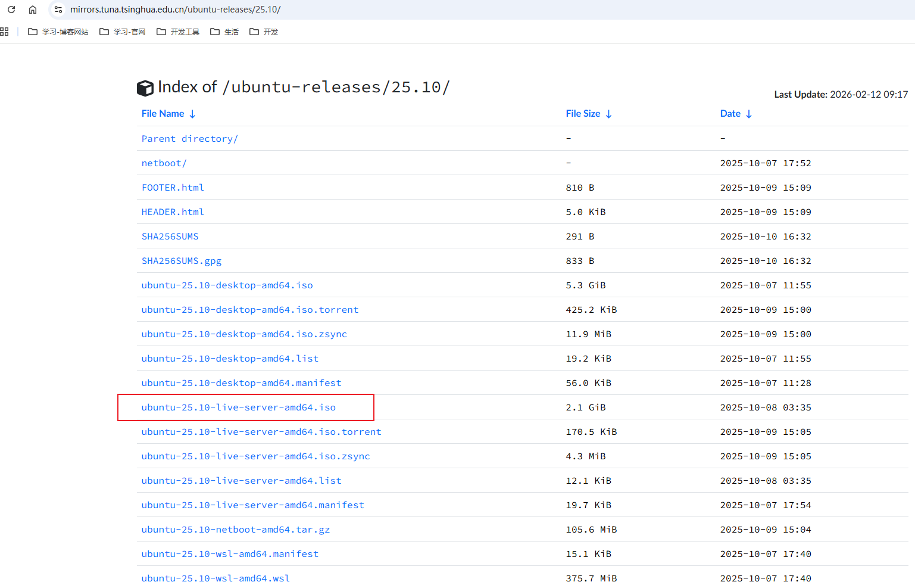This screenshot has width=915, height=585.
Task: Click date 2025-10-07 17:54 cell
Action: point(766,505)
